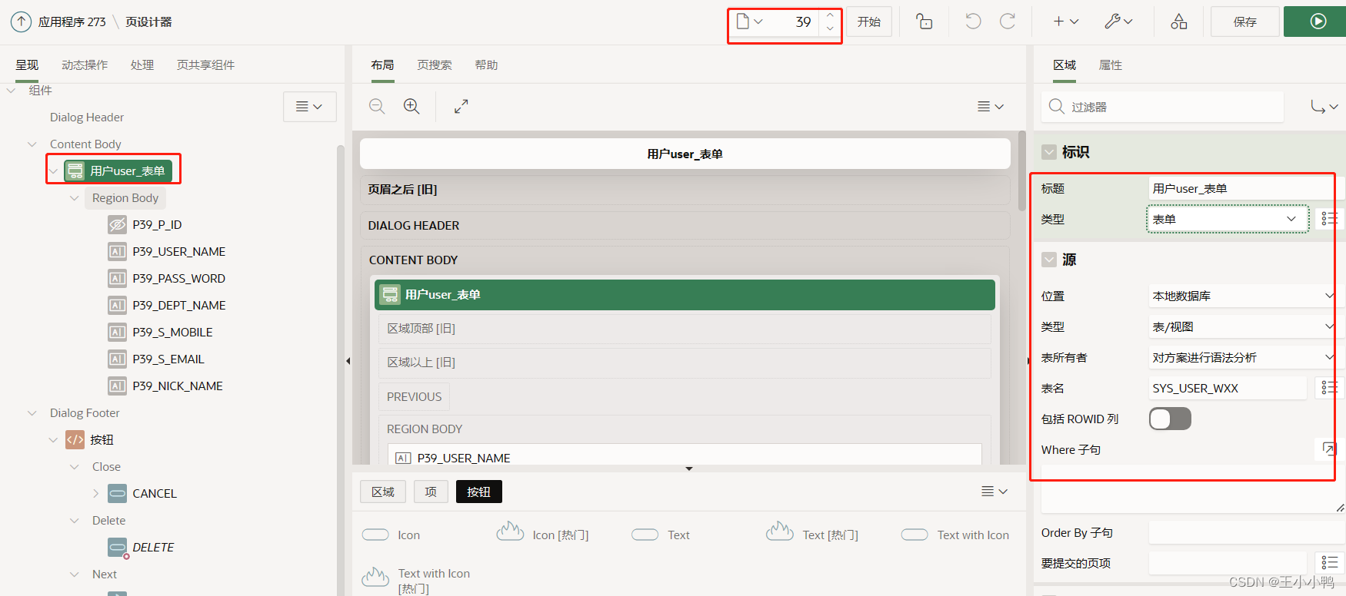Screen dimensions: 1346x596
Task: Open the 帮助 tab
Action: click(x=486, y=65)
